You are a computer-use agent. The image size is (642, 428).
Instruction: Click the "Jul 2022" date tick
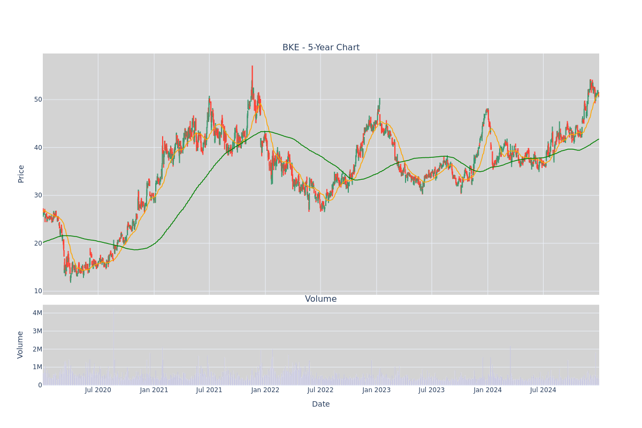(x=320, y=390)
